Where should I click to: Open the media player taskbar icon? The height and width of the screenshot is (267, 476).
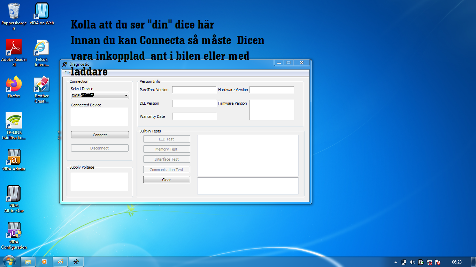tap(44, 262)
